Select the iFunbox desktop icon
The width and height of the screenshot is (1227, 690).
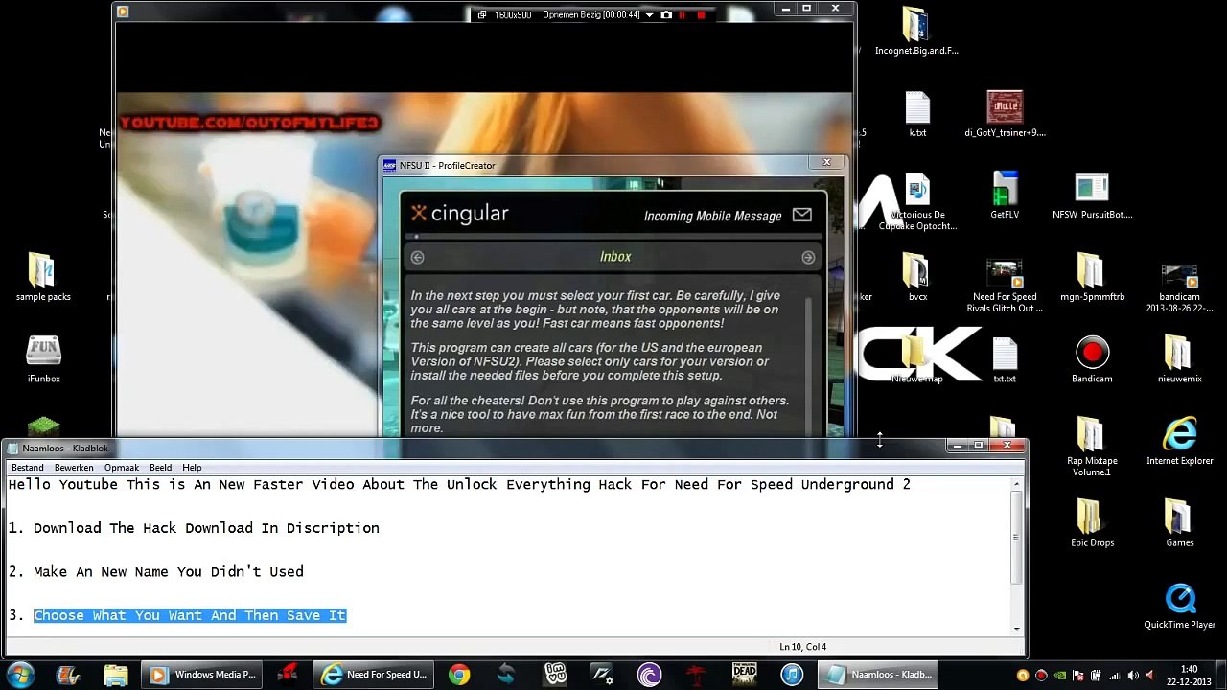click(43, 359)
